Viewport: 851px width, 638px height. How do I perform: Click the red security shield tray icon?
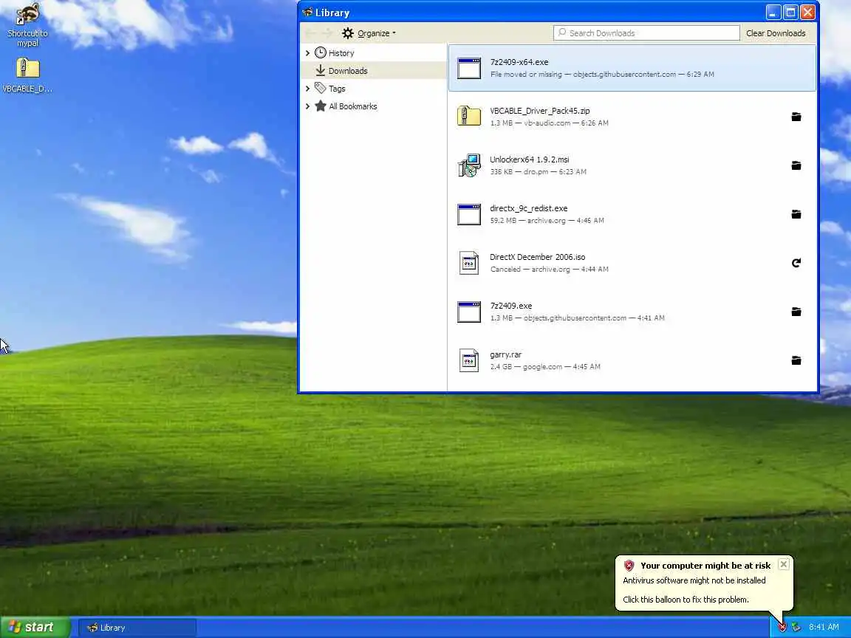click(782, 627)
